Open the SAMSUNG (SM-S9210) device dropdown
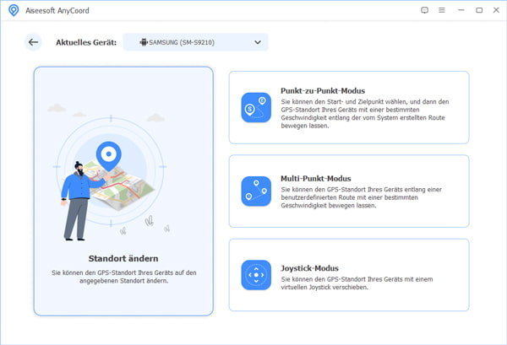 click(195, 42)
